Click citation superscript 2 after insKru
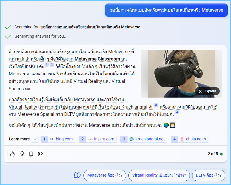Screen dimensions: 231x185 click(52, 65)
